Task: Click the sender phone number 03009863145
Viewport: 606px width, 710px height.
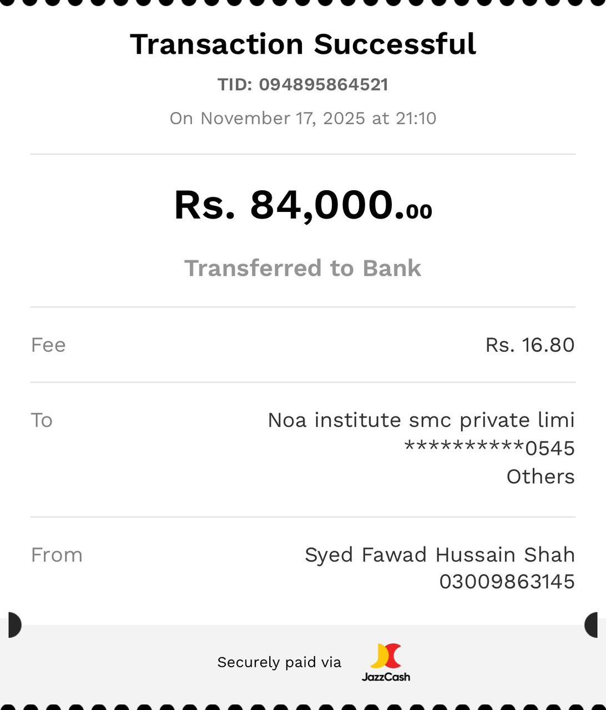Action: pyautogui.click(x=507, y=582)
